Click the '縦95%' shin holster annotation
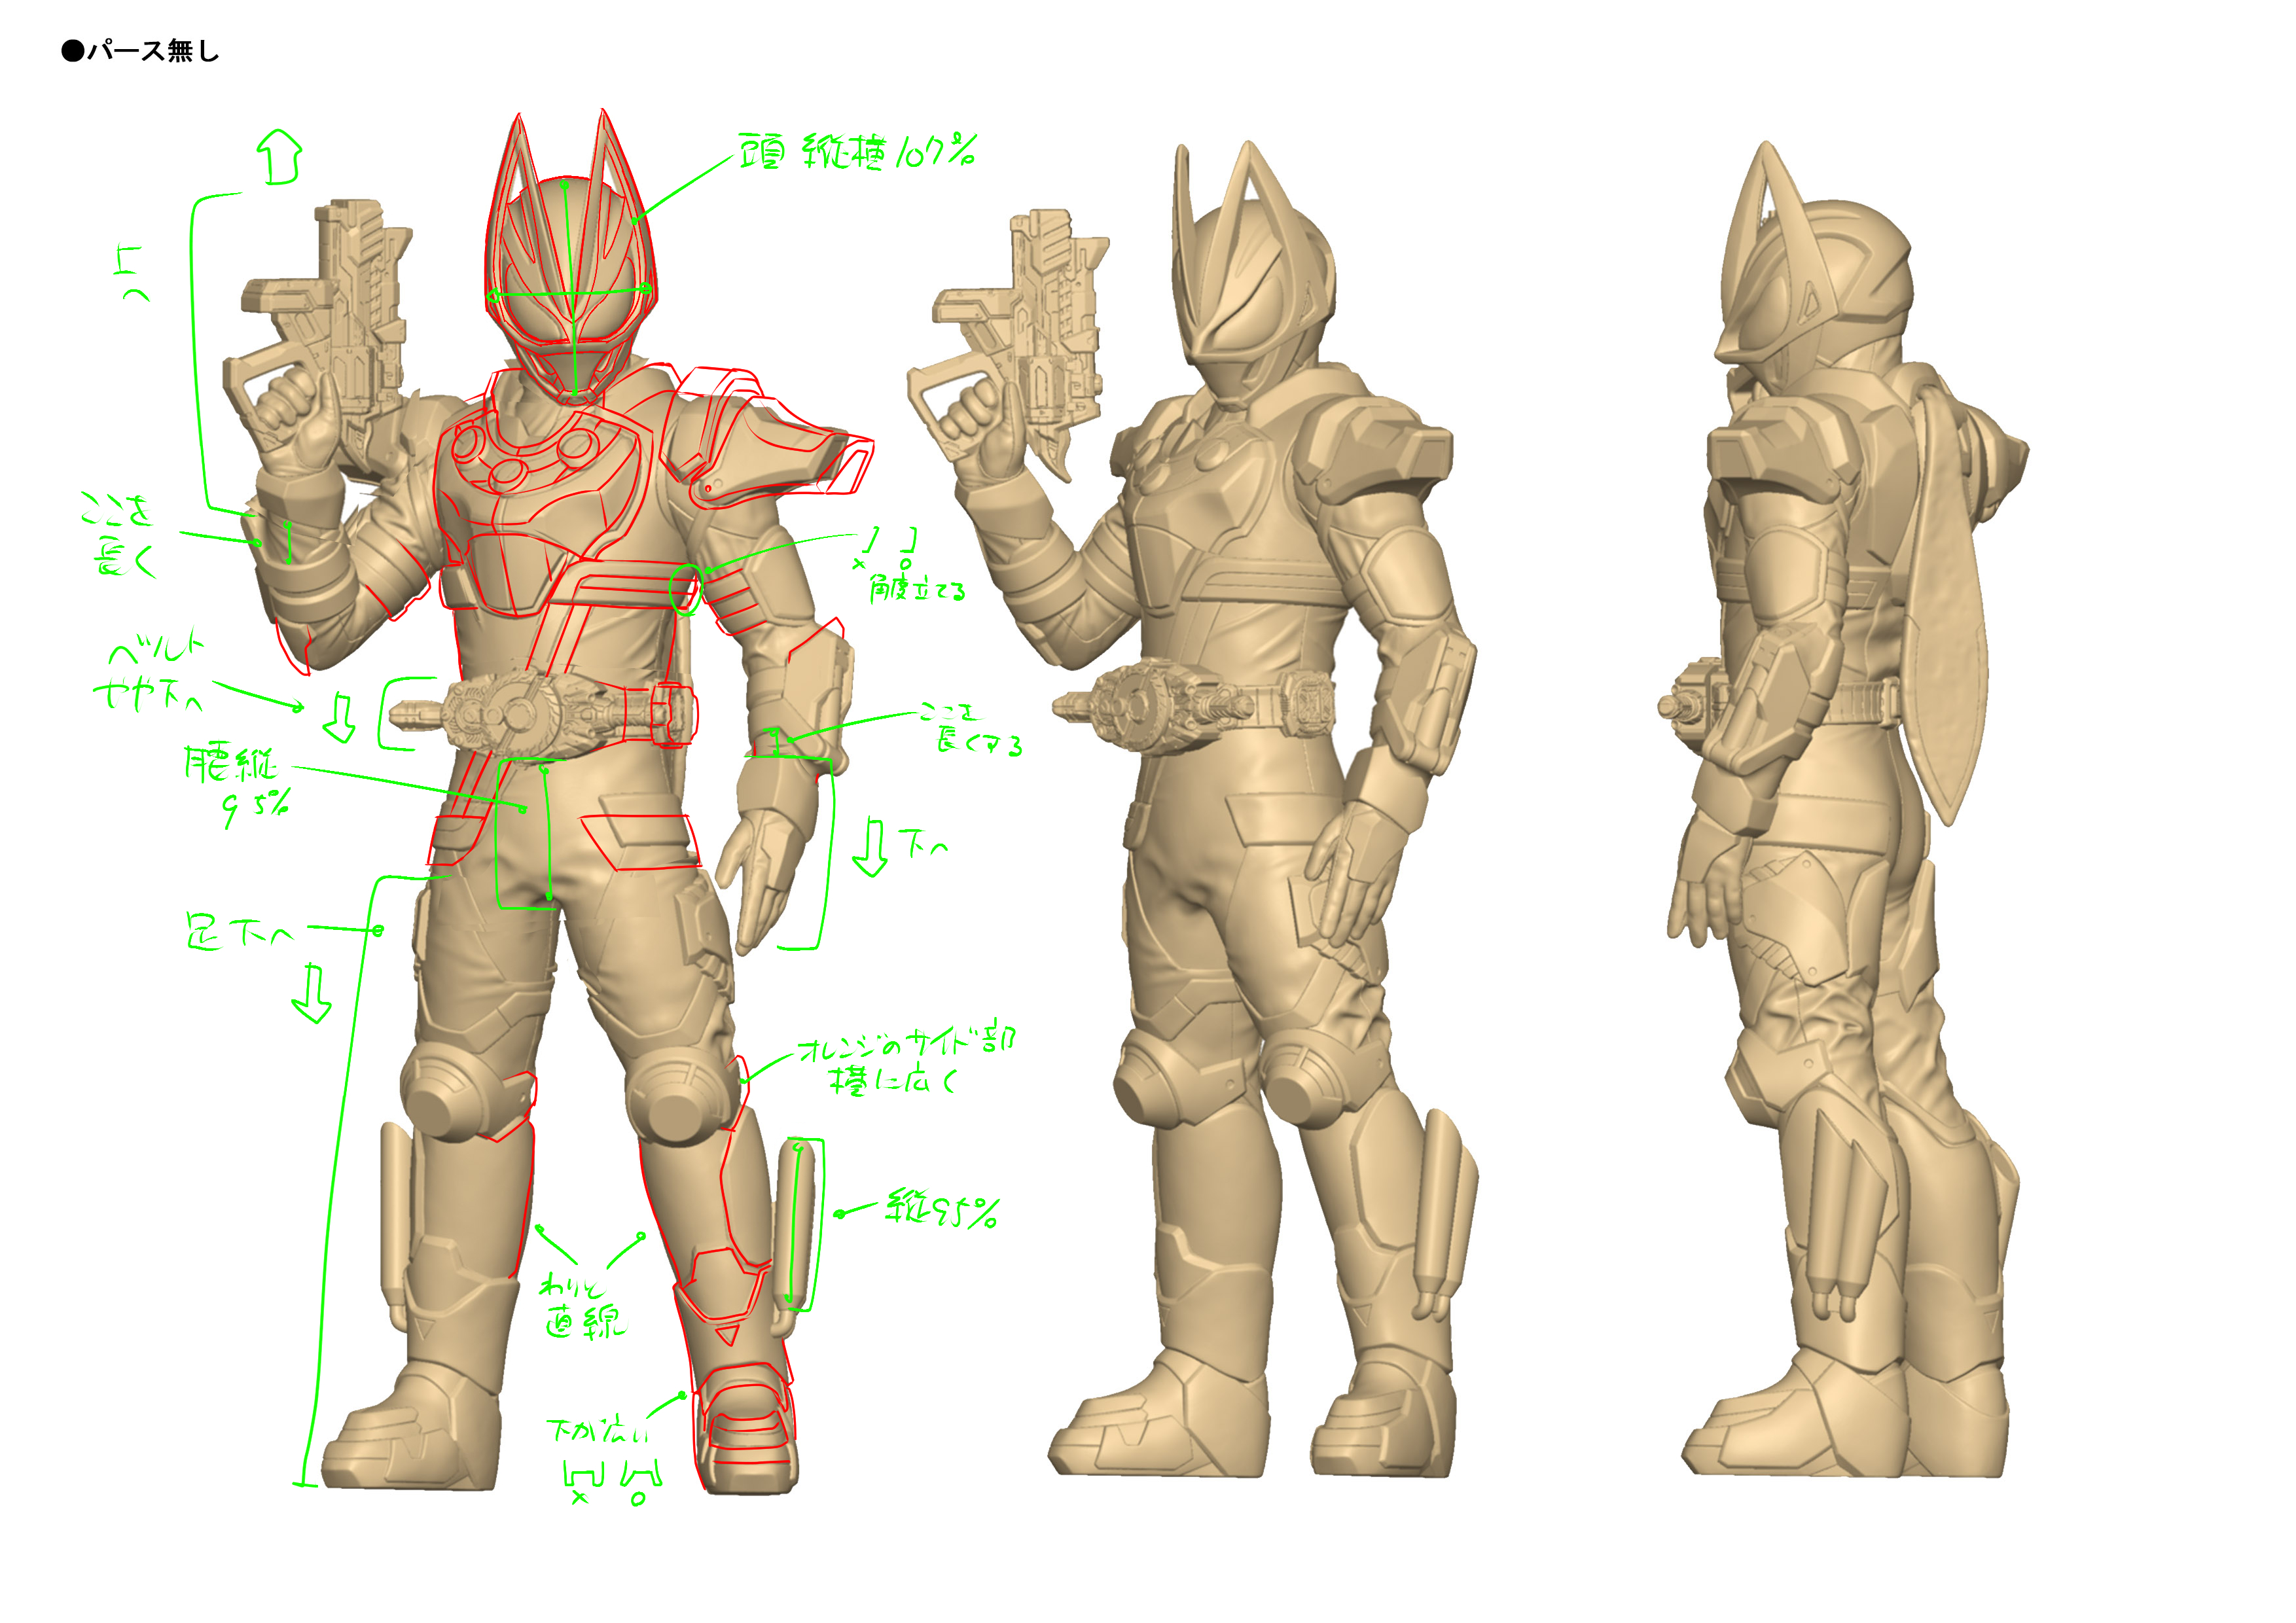This screenshot has width=2296, height=1623. click(942, 1210)
